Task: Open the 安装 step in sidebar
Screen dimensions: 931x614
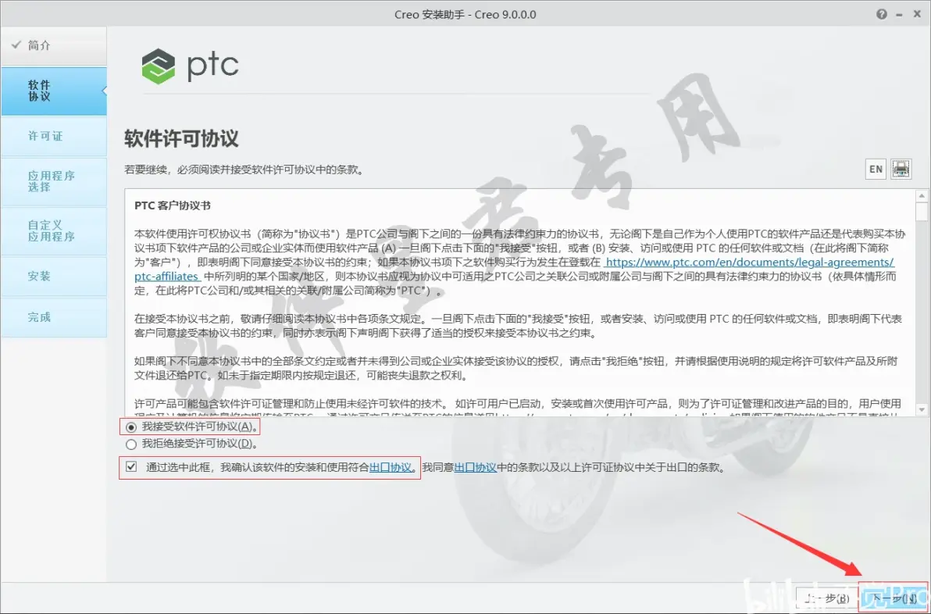Action: tap(54, 276)
